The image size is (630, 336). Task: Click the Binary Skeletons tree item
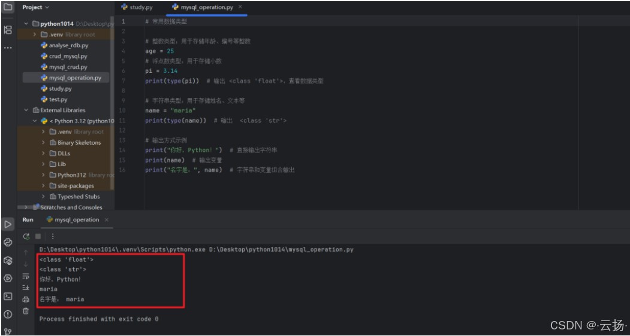point(79,142)
